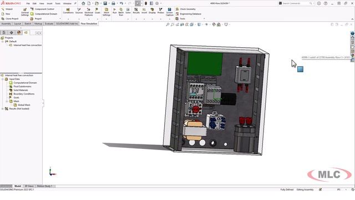Switch to the Evaluate tab
The height and width of the screenshot is (200, 355).
click(x=49, y=23)
